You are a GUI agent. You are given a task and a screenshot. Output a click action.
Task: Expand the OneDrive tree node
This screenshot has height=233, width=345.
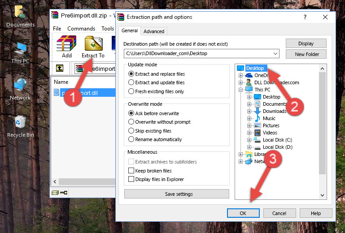click(241, 76)
